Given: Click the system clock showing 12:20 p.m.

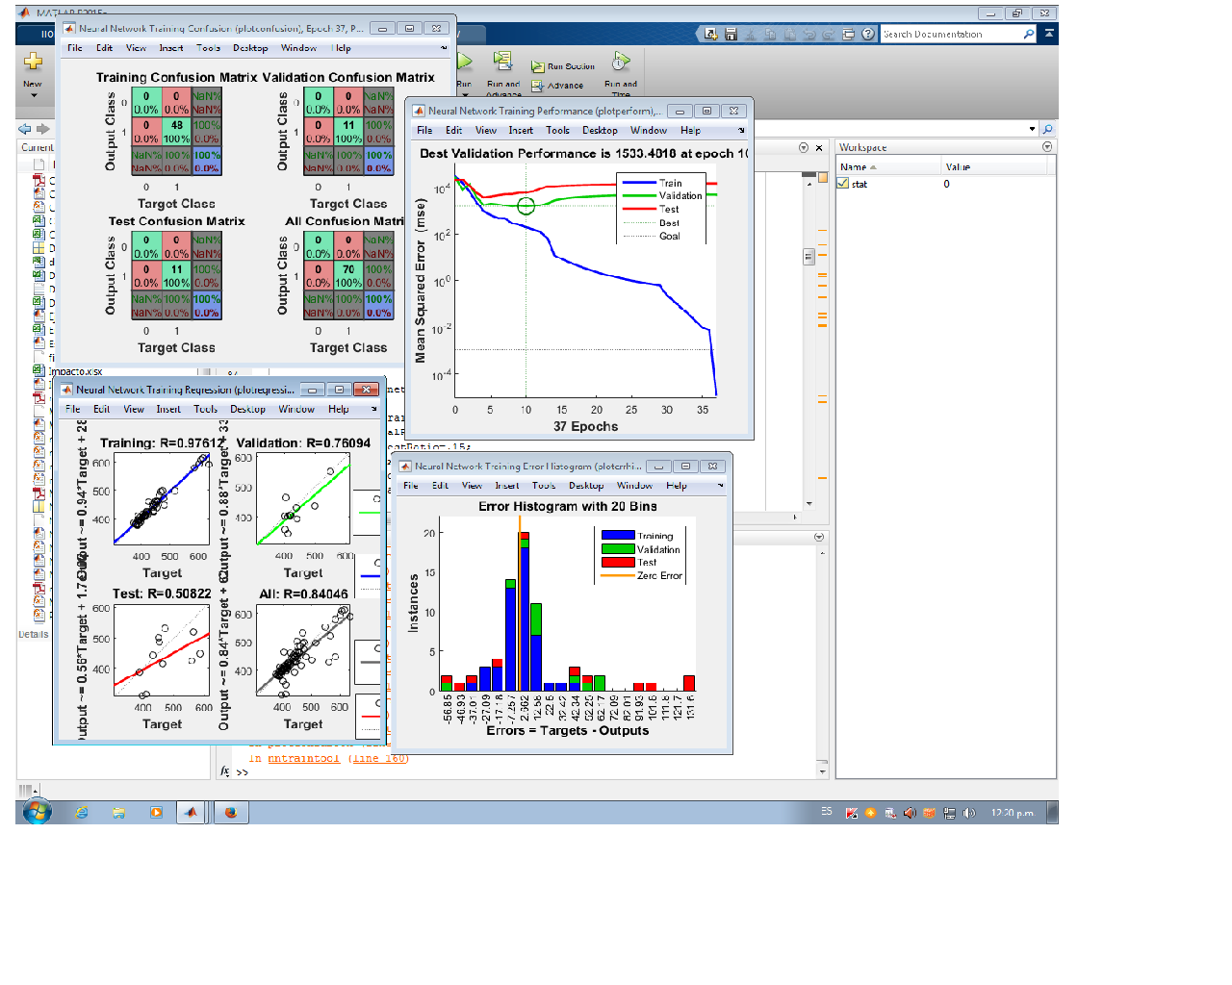Looking at the screenshot, I should pyautogui.click(x=1013, y=813).
